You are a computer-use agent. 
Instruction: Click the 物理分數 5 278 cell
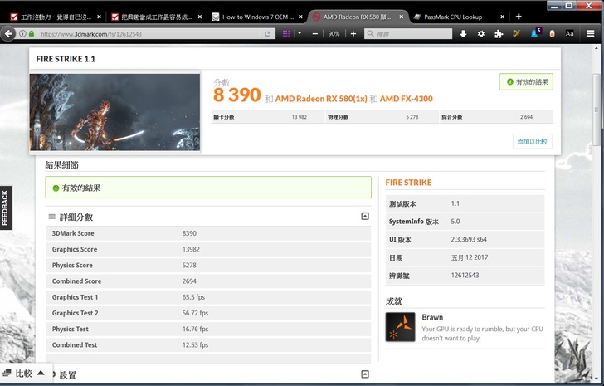(x=382, y=117)
